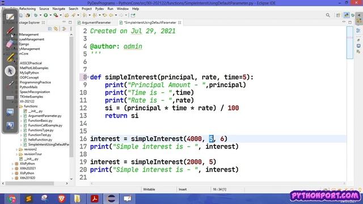
Task: Select the thin brush annotation tool
Action: (x=10, y=84)
